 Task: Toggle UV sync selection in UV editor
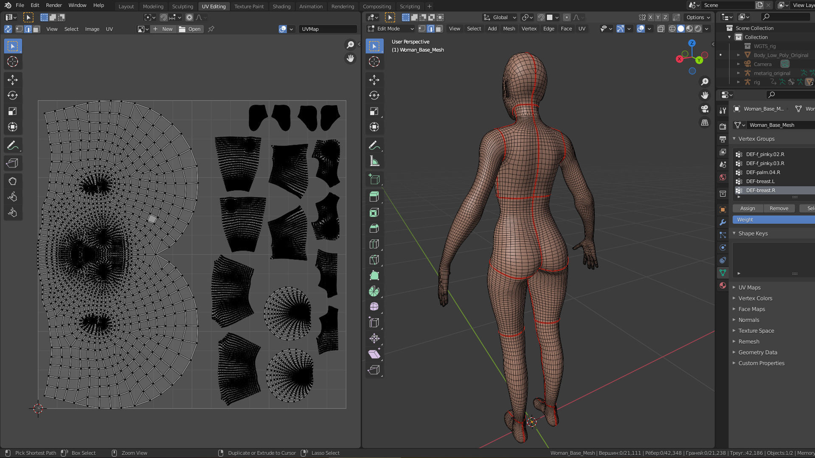tap(8, 29)
